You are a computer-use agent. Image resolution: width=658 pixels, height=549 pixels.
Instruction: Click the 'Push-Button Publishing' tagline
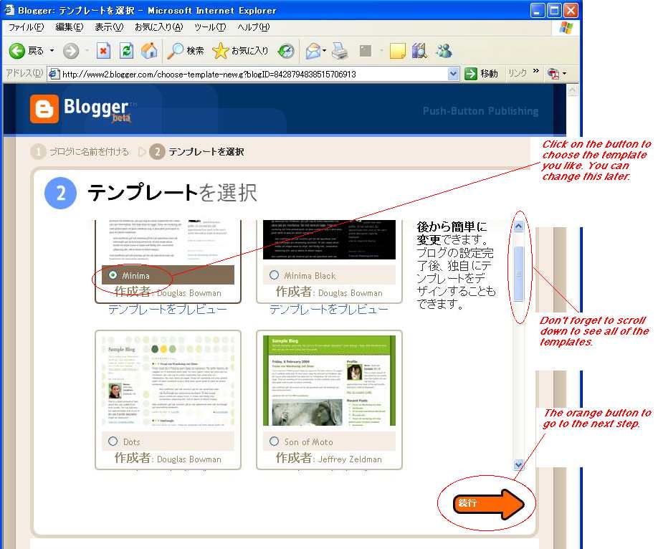click(x=480, y=111)
